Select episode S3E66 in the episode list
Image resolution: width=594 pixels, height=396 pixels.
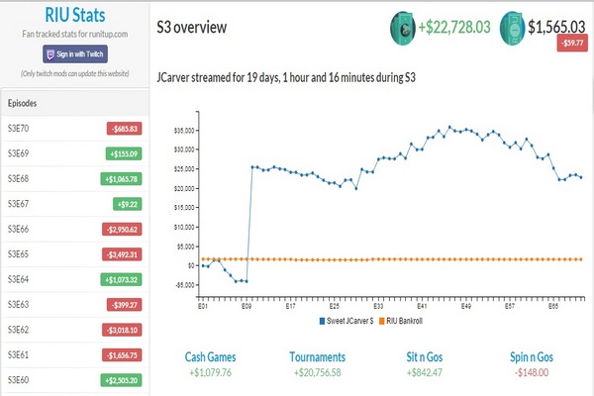pyautogui.click(x=22, y=229)
